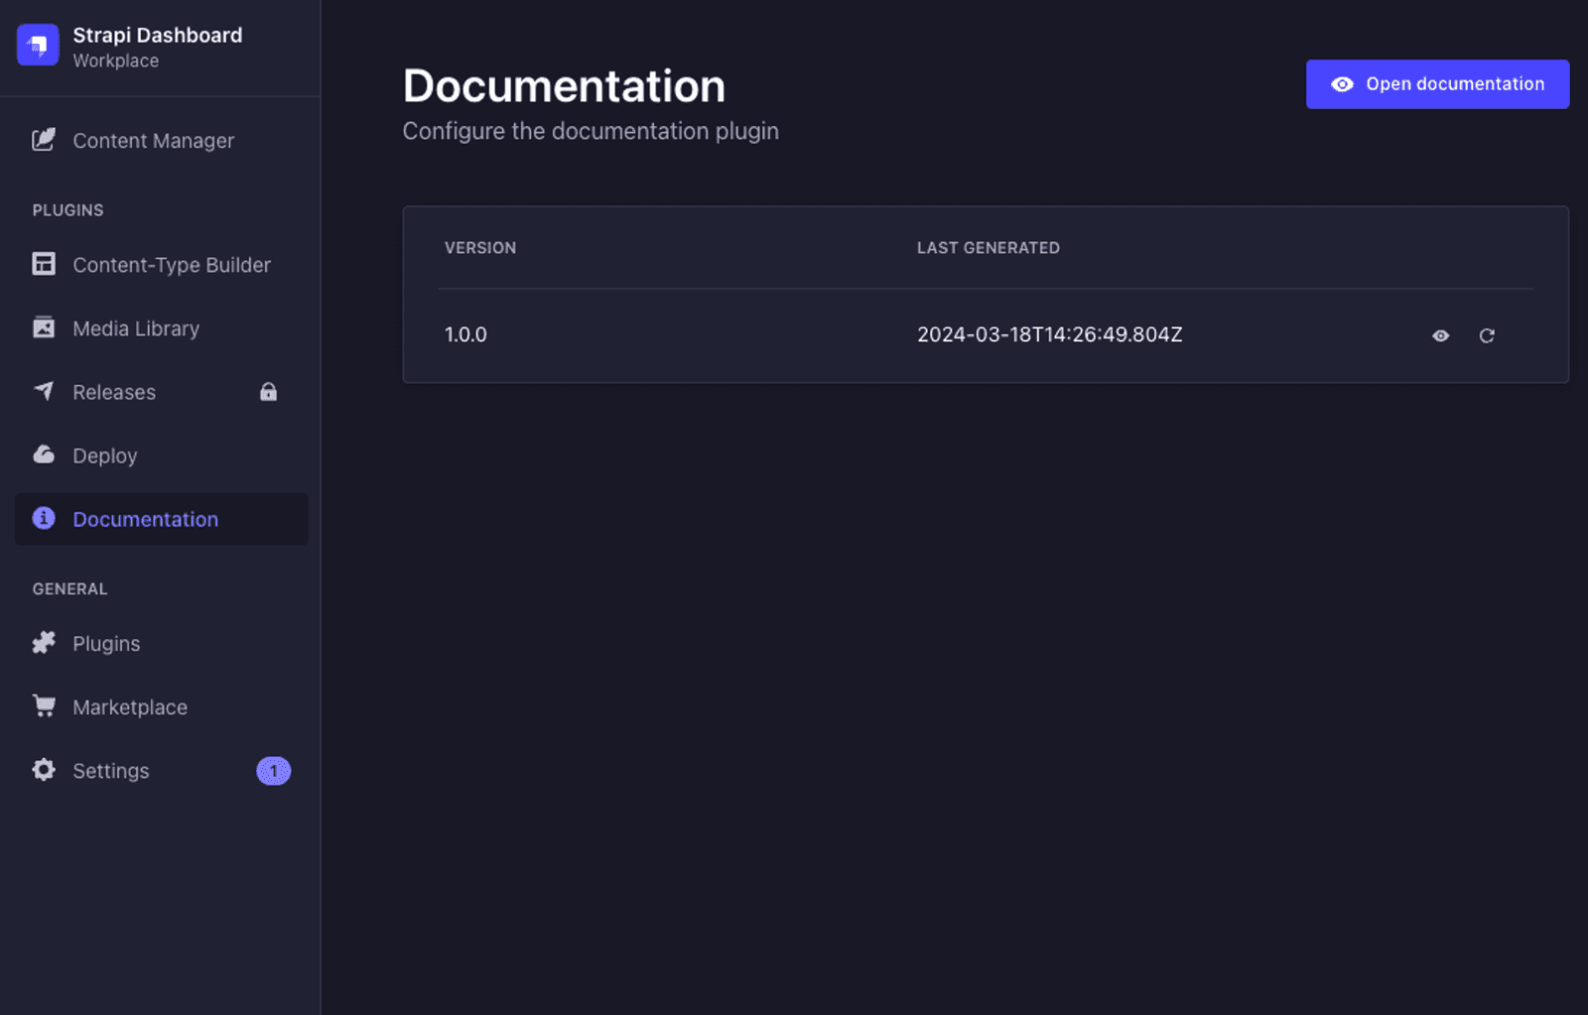Select the 1.0.0 version cell
This screenshot has width=1588, height=1015.
(465, 335)
